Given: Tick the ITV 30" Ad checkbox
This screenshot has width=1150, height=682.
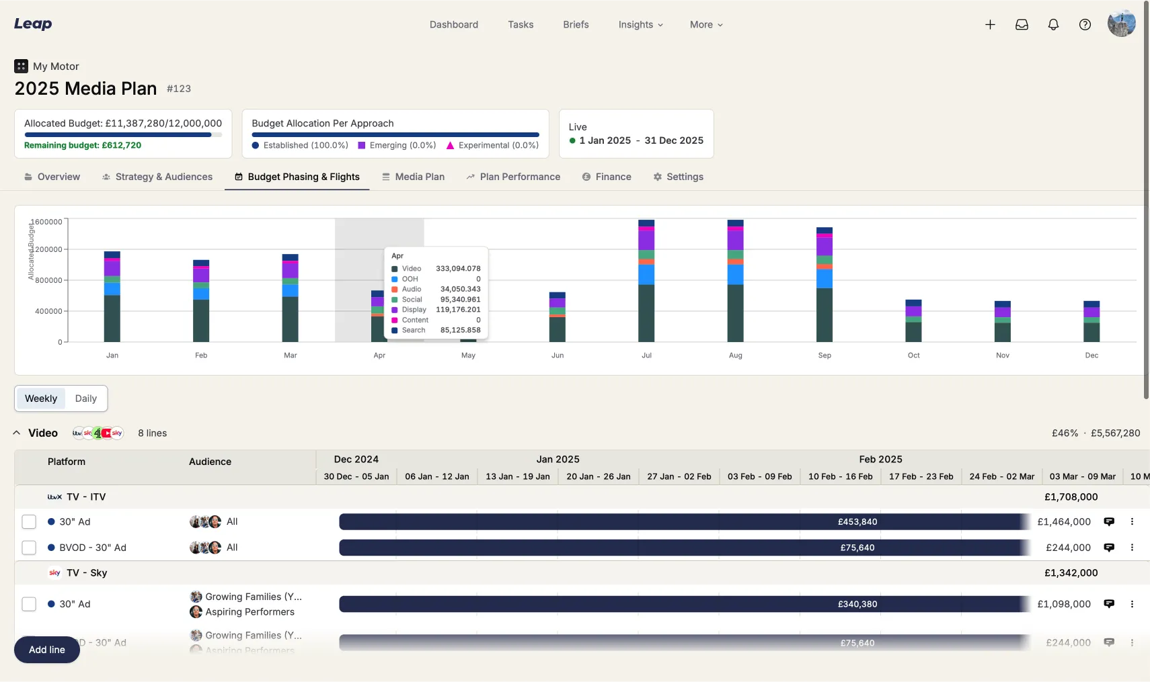Looking at the screenshot, I should 29,522.
